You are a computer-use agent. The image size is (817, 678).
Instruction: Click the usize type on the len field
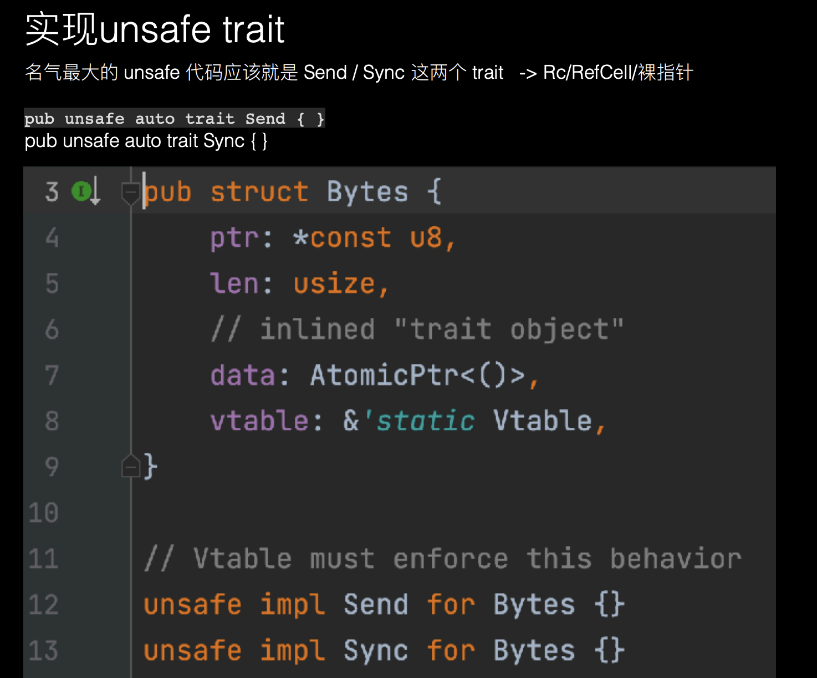pyautogui.click(x=334, y=284)
